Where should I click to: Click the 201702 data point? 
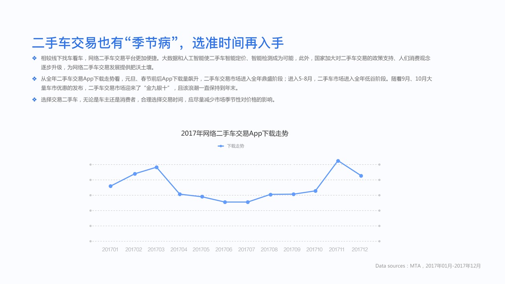[135, 174]
